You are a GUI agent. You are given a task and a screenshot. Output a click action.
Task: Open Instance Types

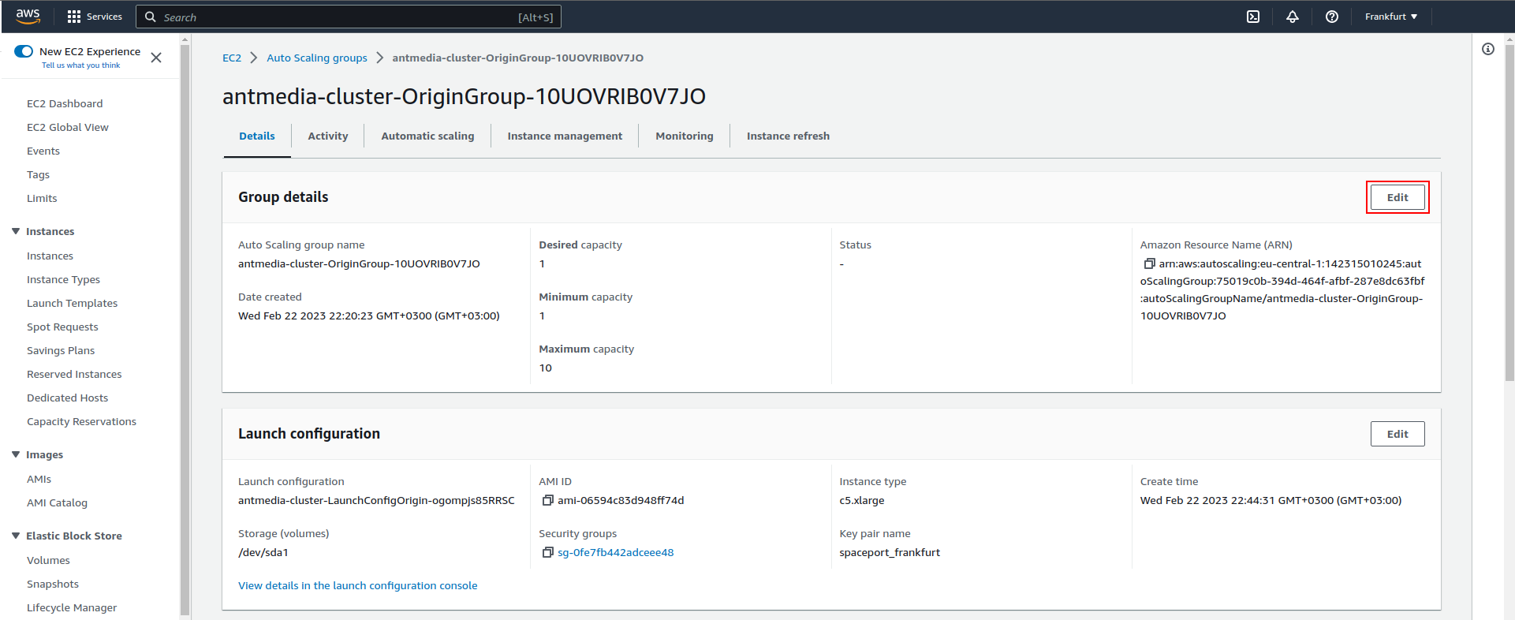(63, 279)
